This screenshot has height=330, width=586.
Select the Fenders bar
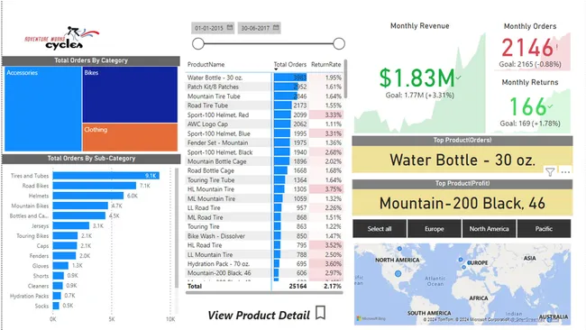pos(64,256)
